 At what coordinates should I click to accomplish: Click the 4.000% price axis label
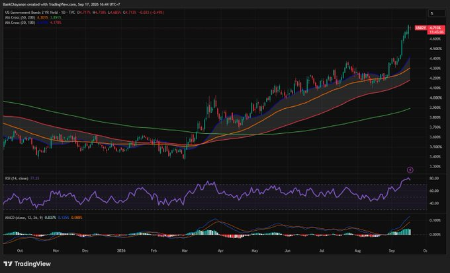[435, 98]
